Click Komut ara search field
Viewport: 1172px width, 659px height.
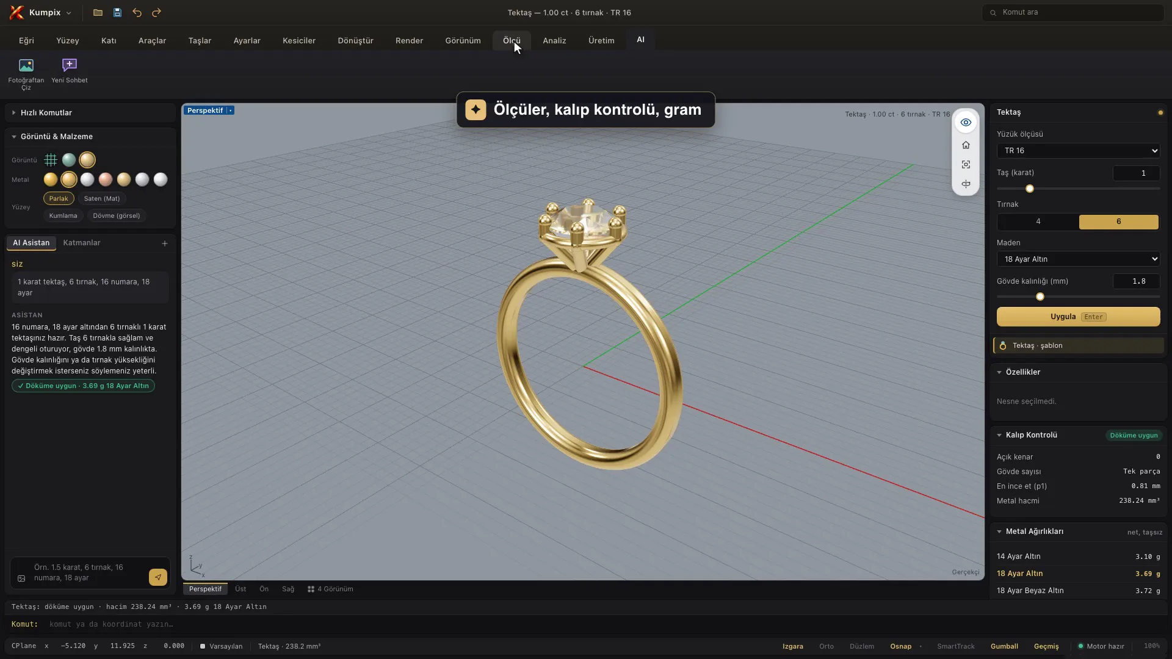tap(1073, 12)
